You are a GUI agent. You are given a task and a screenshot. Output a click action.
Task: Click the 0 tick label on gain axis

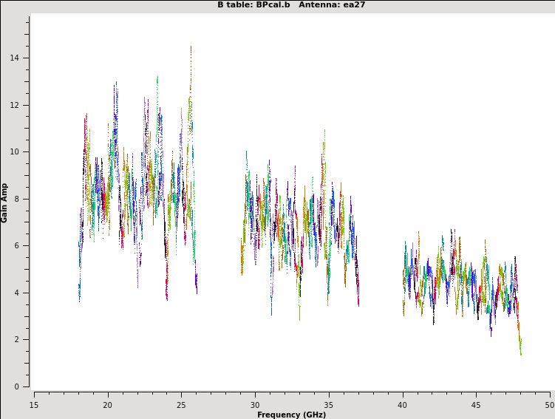point(17,386)
